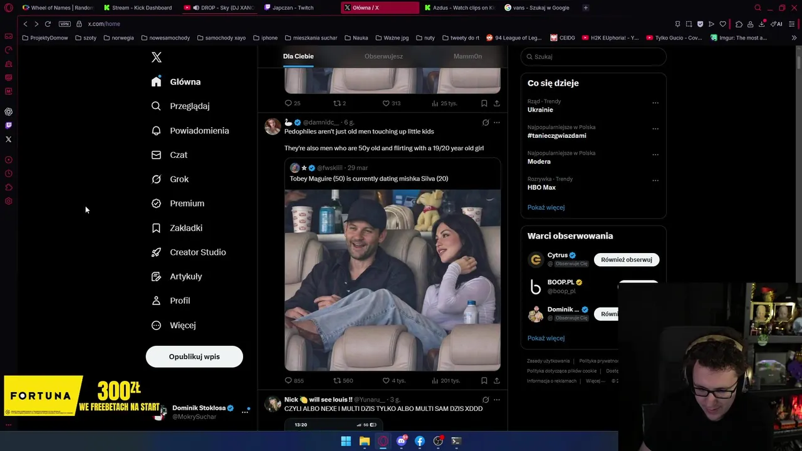
Task: Reload the page in the browser
Action: click(48, 24)
